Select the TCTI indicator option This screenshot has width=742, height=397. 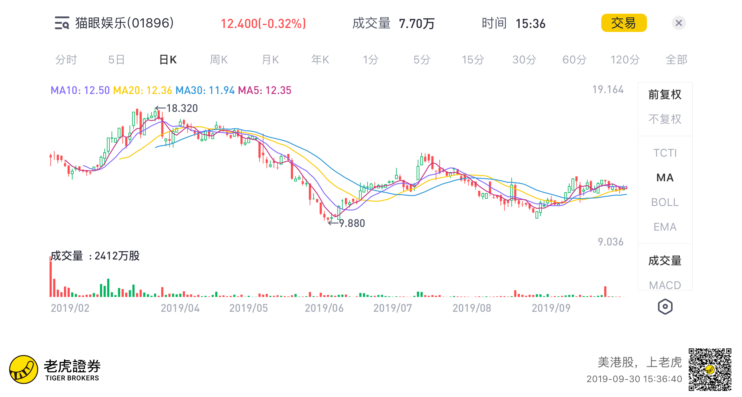coord(665,153)
